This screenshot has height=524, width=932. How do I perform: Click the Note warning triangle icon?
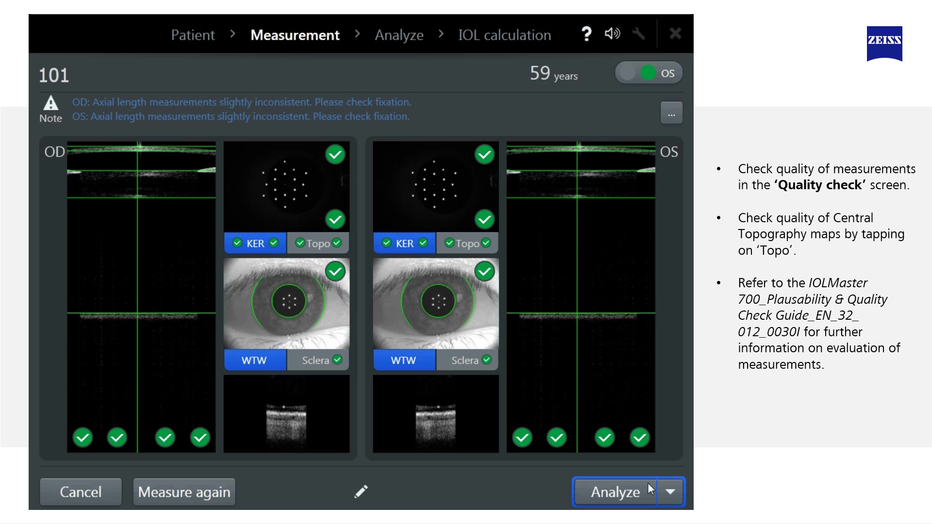(50, 103)
